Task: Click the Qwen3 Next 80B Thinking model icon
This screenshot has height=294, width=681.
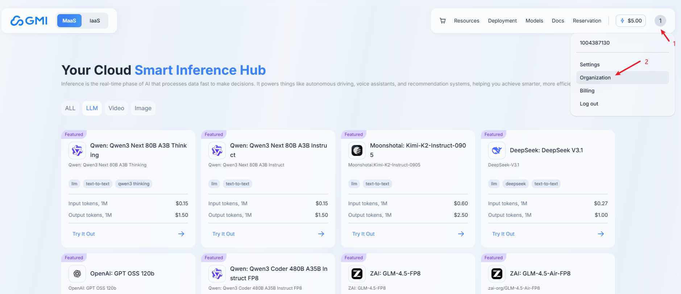Action: click(x=77, y=150)
